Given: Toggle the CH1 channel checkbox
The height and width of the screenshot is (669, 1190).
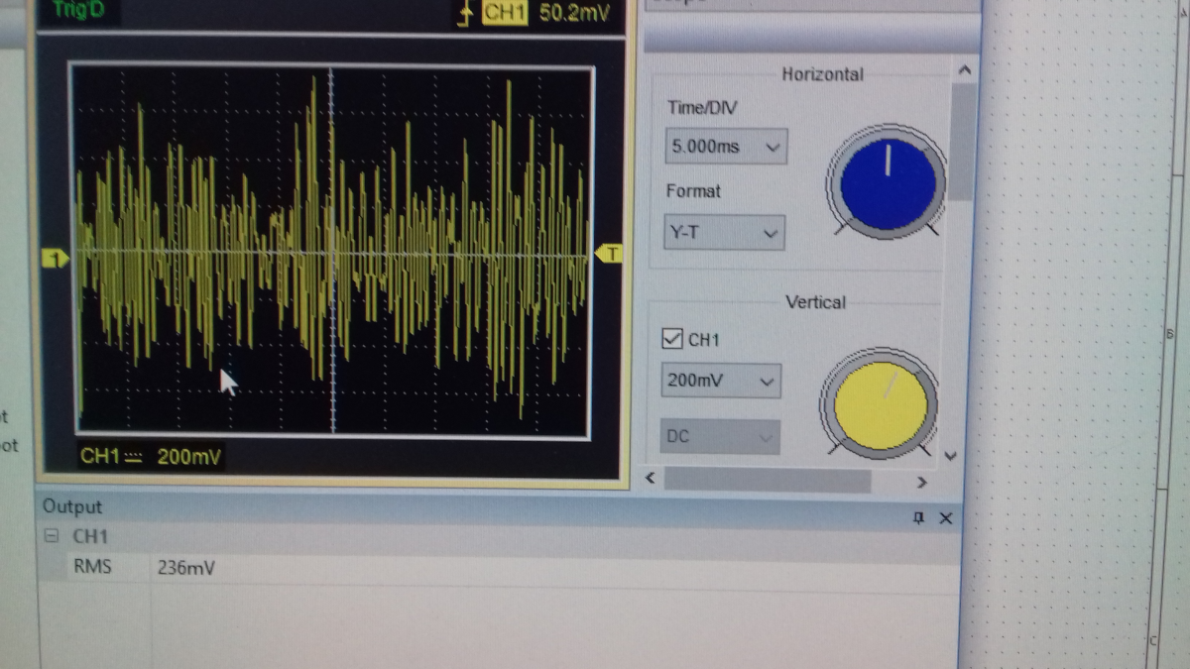Looking at the screenshot, I should click(671, 340).
